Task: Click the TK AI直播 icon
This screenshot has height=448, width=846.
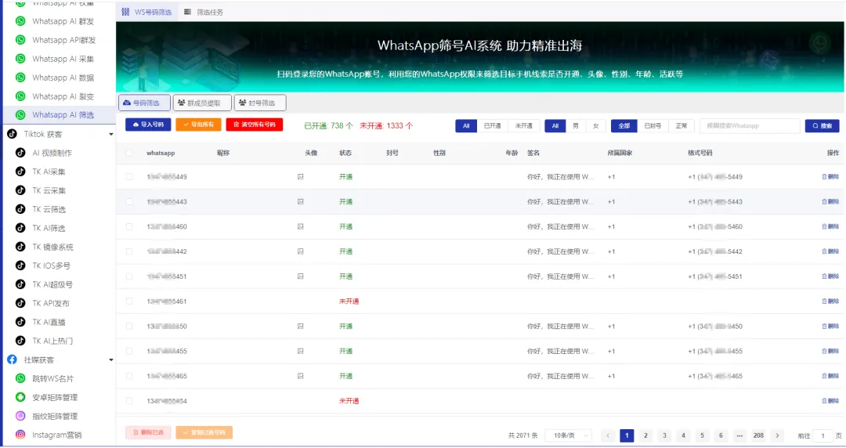Action: [x=20, y=322]
